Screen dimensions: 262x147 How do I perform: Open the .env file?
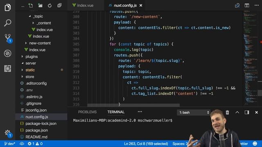pyautogui.click(x=29, y=90)
